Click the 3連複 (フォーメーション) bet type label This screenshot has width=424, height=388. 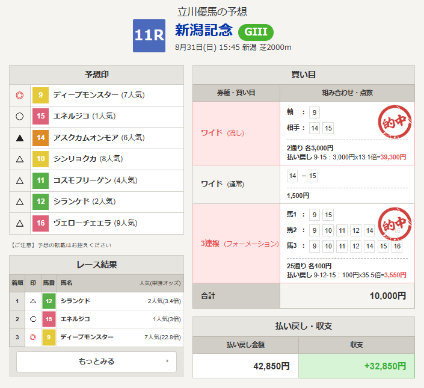click(239, 244)
